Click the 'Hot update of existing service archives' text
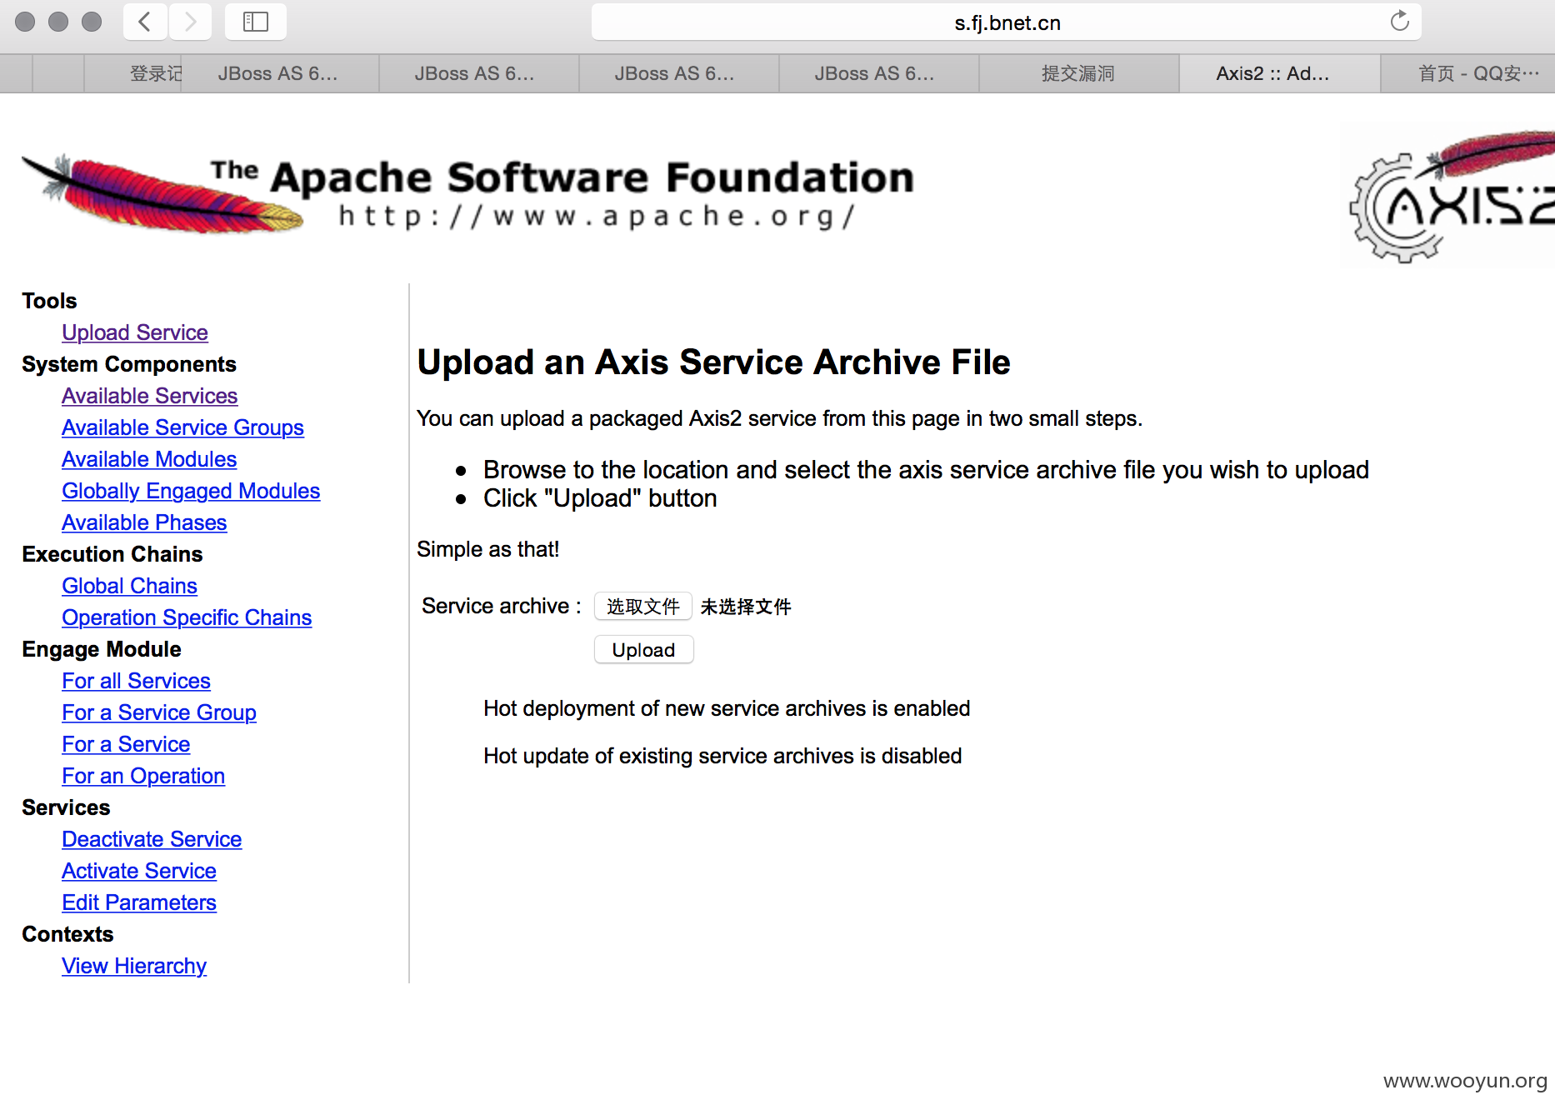This screenshot has height=1105, width=1555. pyautogui.click(x=722, y=756)
